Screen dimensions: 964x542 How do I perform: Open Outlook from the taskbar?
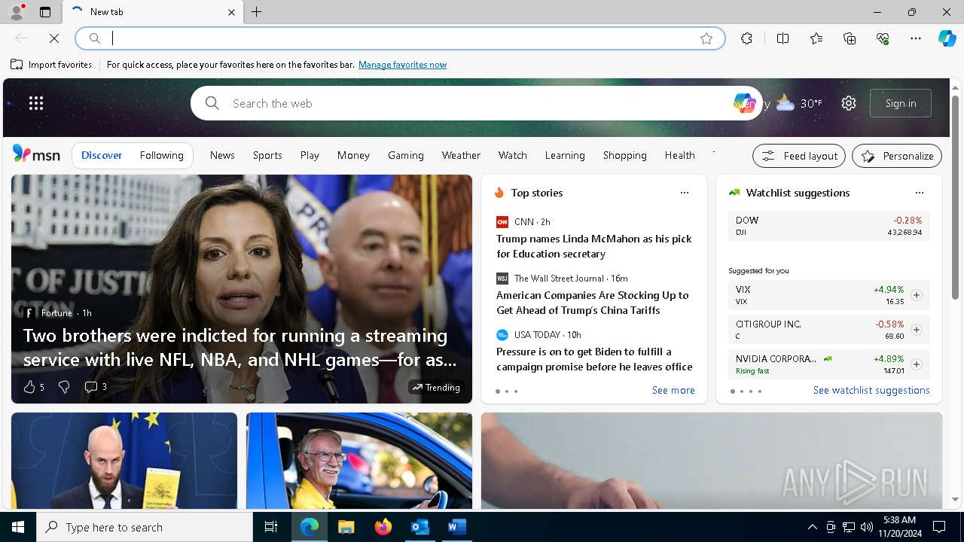click(x=419, y=527)
